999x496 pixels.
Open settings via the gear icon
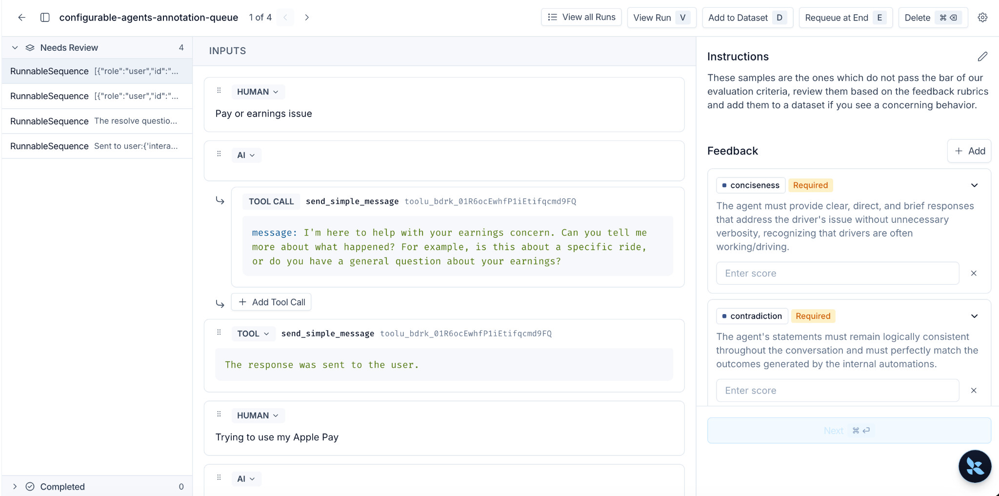pyautogui.click(x=982, y=18)
